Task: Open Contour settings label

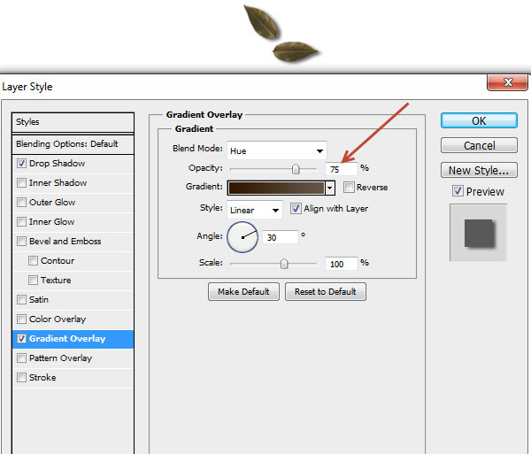Action: [x=58, y=261]
